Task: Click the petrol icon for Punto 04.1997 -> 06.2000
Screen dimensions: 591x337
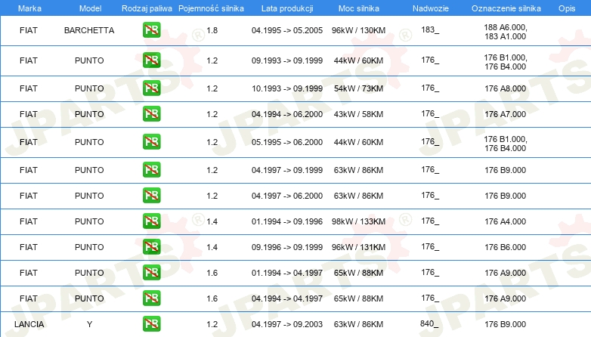Action: tap(151, 196)
